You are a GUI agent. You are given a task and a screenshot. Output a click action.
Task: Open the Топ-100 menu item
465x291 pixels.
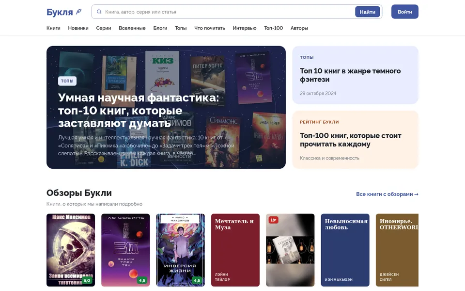(x=273, y=28)
